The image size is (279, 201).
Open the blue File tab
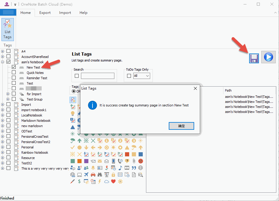[x=8, y=12]
